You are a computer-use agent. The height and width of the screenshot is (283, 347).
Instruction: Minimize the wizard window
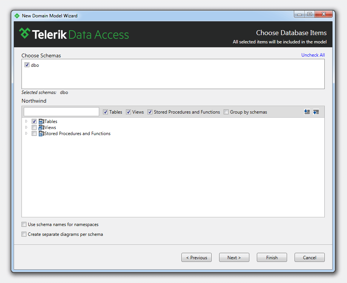click(x=299, y=14)
